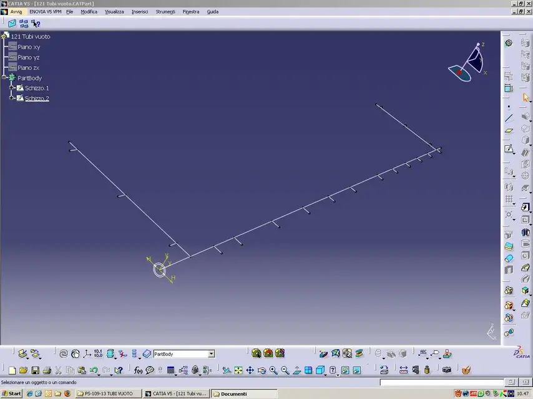Click the Select arrow tool

[x=526, y=98]
